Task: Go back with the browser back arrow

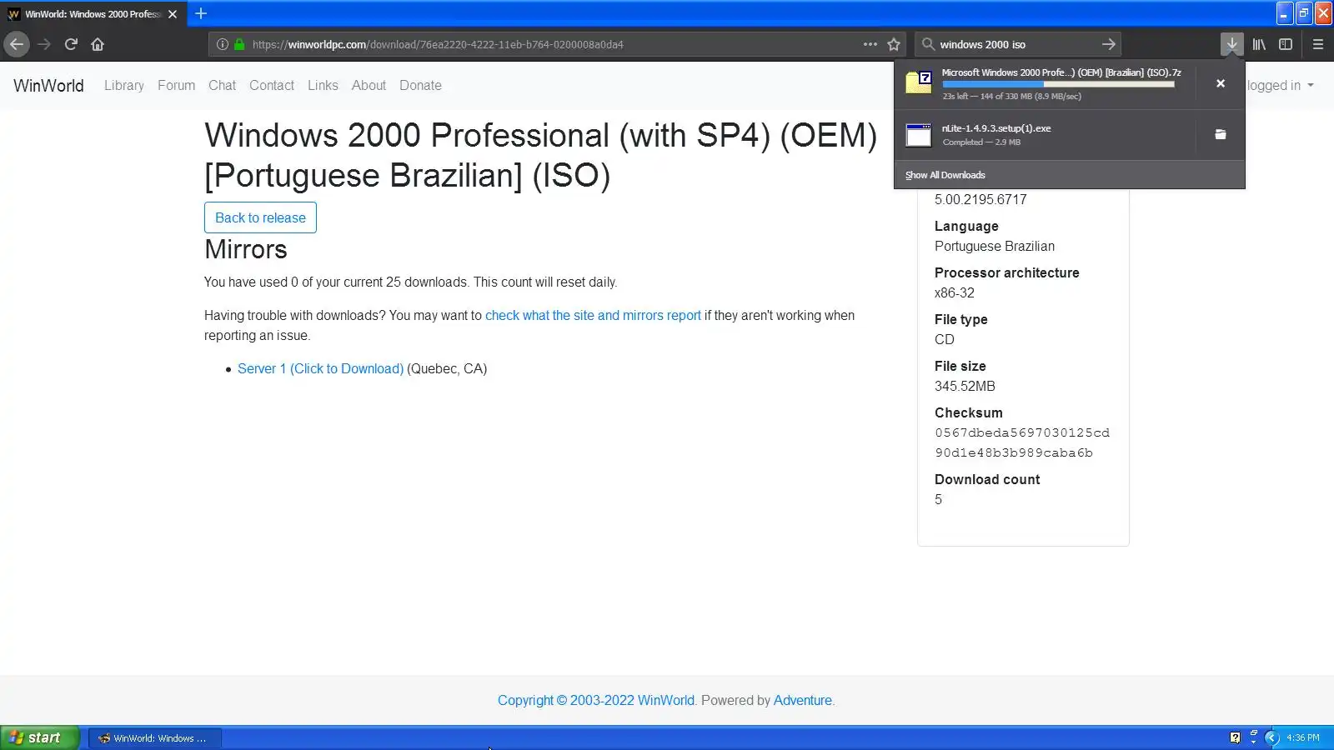Action: (17, 44)
